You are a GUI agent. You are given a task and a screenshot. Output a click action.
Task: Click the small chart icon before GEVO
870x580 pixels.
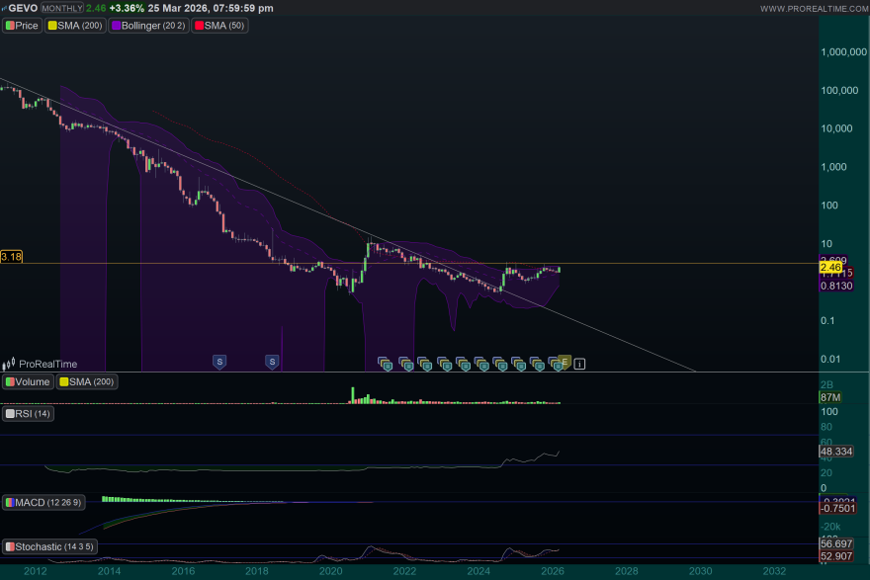point(5,8)
